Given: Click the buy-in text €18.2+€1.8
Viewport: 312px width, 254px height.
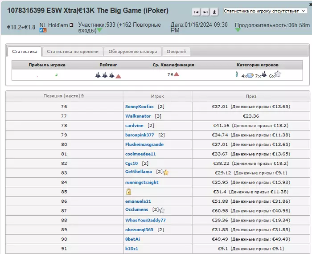Looking at the screenshot, I should pyautogui.click(x=21, y=27).
